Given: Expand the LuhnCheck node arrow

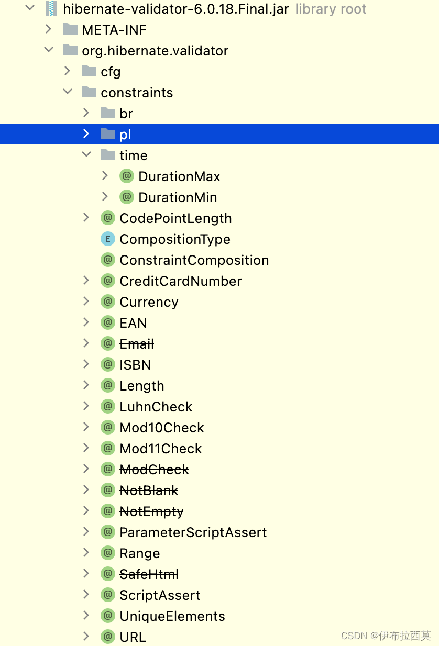Looking at the screenshot, I should pos(86,406).
